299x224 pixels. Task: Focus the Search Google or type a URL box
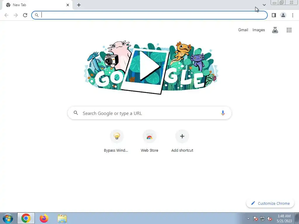tap(149, 113)
